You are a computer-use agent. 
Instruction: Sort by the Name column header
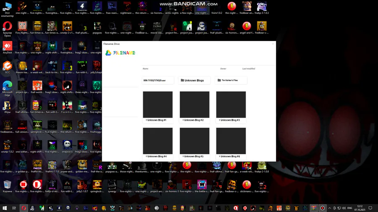[x=145, y=69]
